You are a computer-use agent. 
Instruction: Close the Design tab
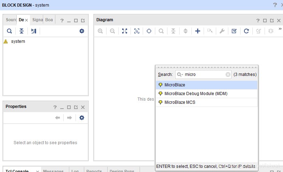tap(26, 20)
